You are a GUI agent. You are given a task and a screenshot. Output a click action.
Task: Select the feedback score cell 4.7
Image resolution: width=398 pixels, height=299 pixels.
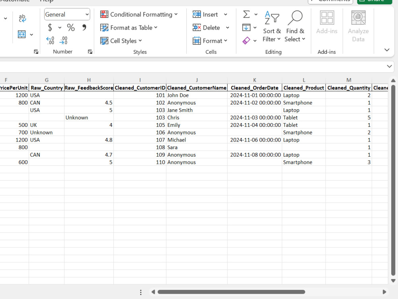tap(89, 155)
